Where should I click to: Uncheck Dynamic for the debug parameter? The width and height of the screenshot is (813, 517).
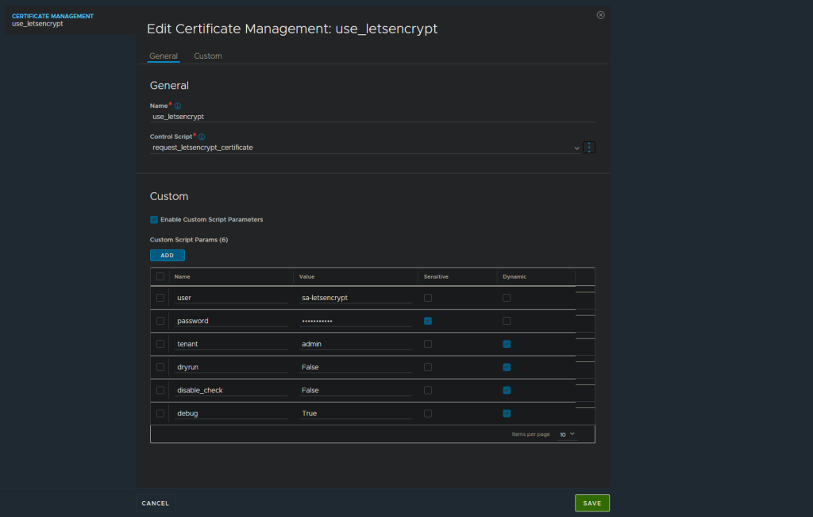tap(507, 413)
